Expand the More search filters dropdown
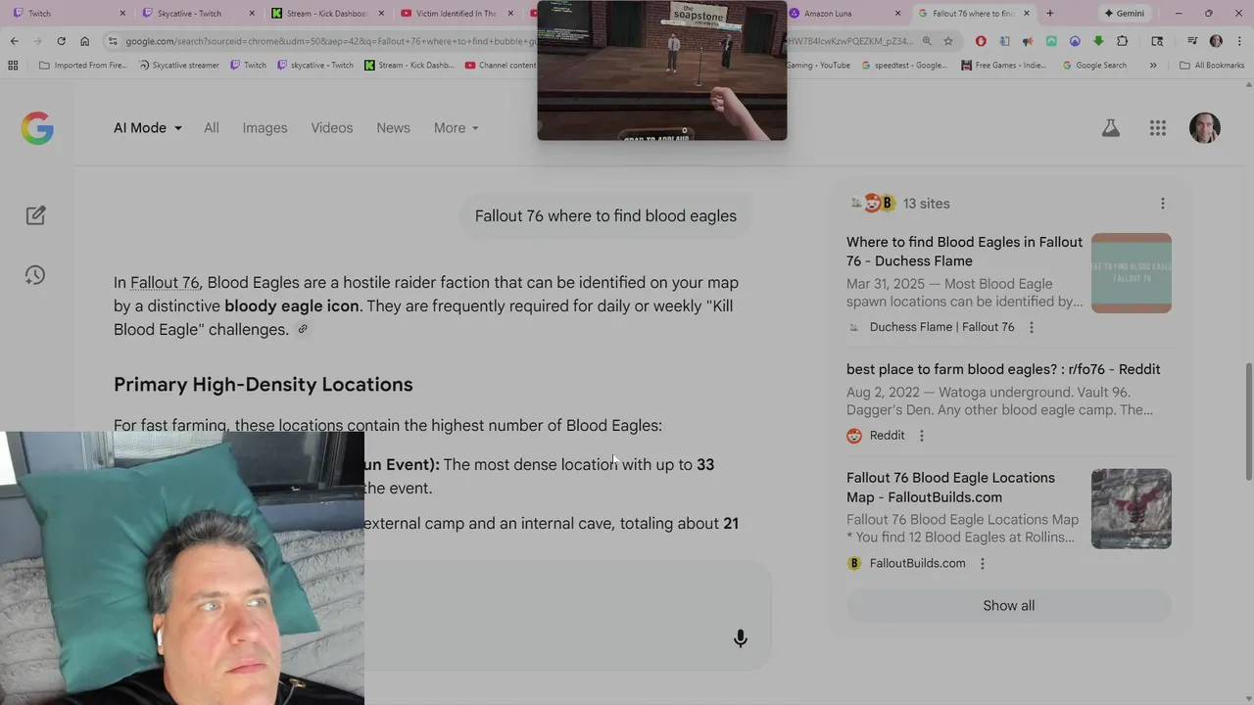Viewport: 1254px width, 705px height. [457, 128]
